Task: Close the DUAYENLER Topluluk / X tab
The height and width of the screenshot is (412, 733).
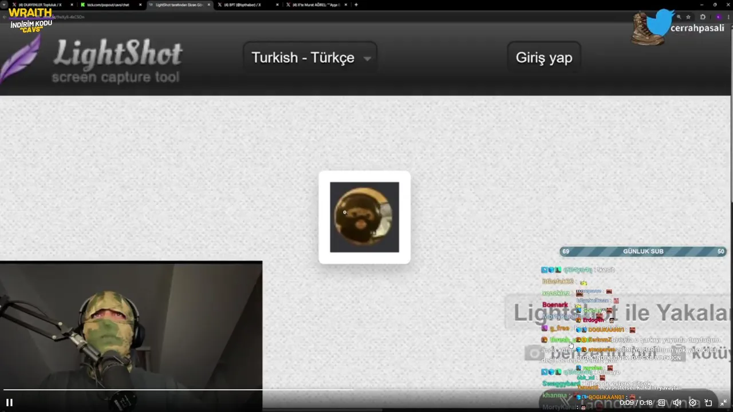Action: point(72,5)
